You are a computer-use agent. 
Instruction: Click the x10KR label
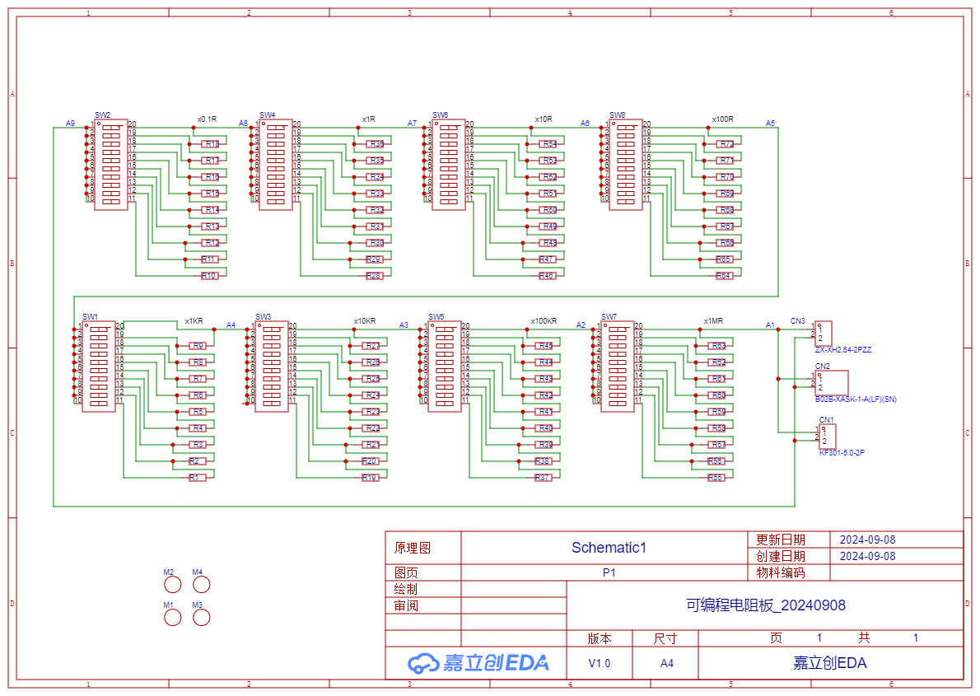[x=365, y=320]
